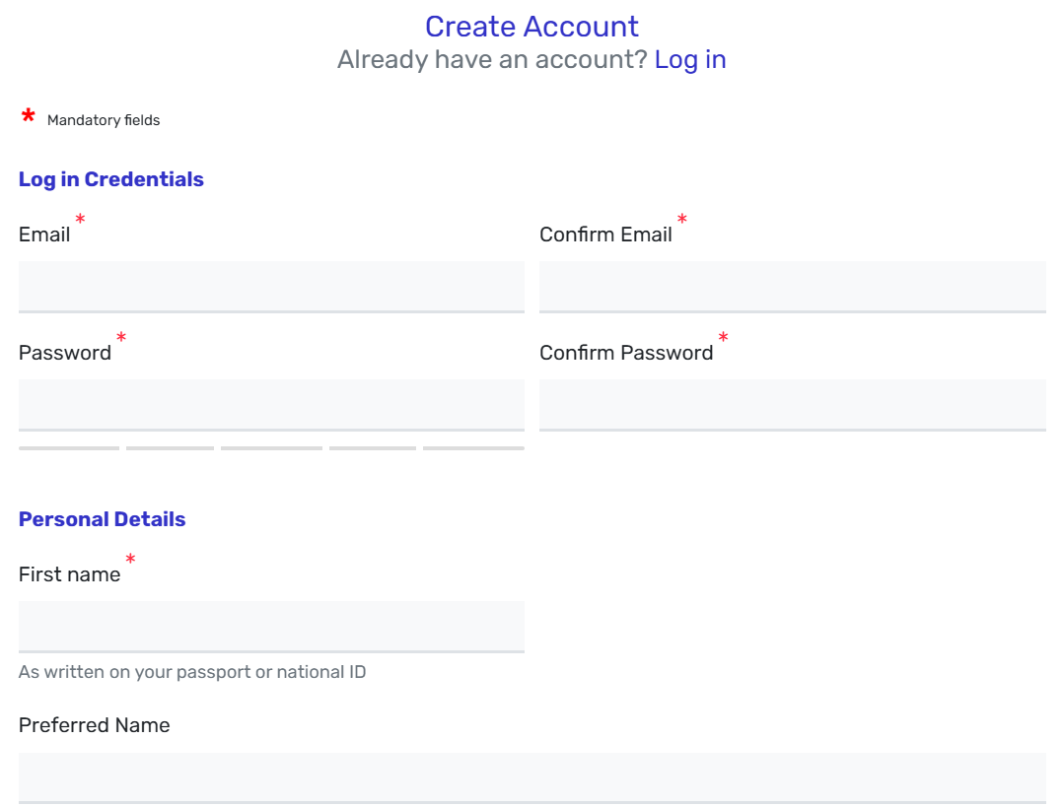The width and height of the screenshot is (1063, 807).
Task: Click the Password field label
Action: tap(65, 353)
